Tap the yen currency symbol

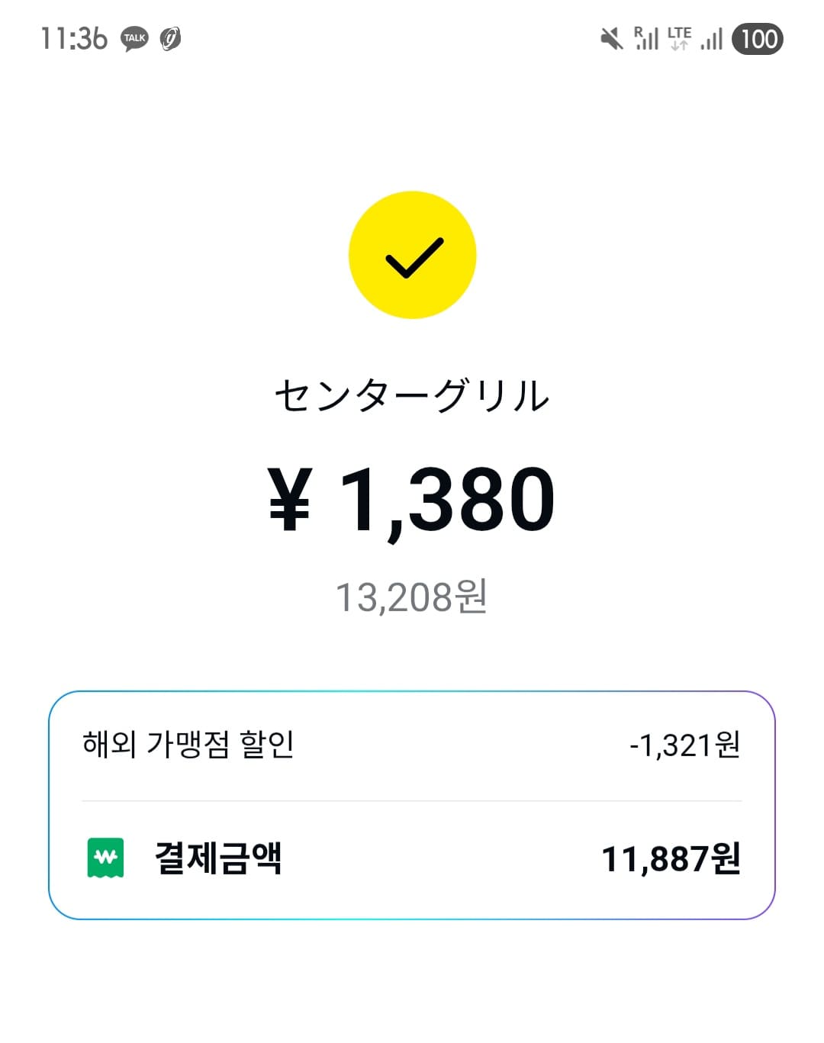click(290, 501)
